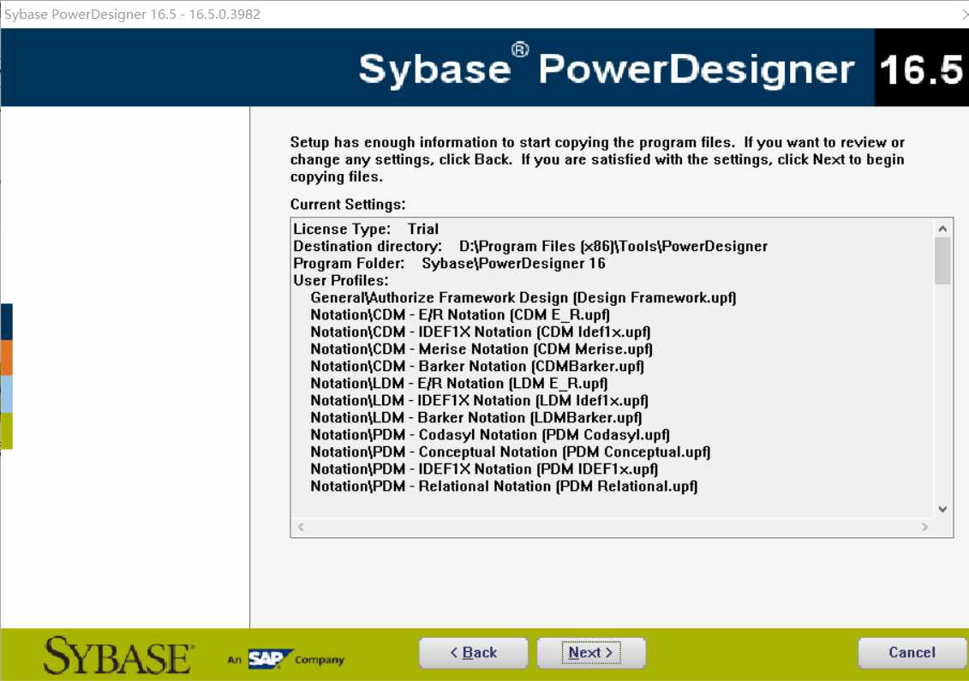969x681 pixels.
Task: Select the PDM - Conceptual Notation line
Action: (511, 452)
